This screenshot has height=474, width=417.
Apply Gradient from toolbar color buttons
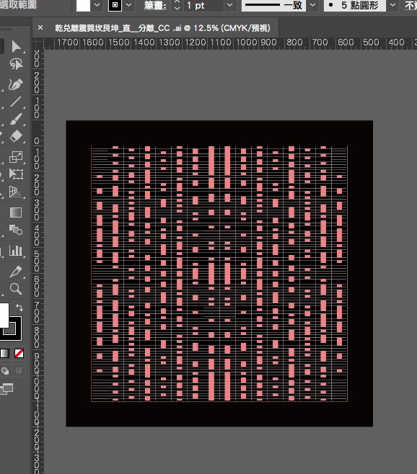5,353
